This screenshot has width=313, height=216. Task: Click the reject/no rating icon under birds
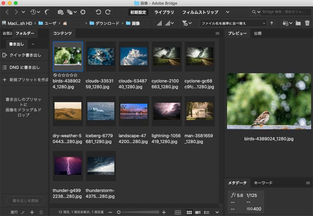[x=55, y=75]
